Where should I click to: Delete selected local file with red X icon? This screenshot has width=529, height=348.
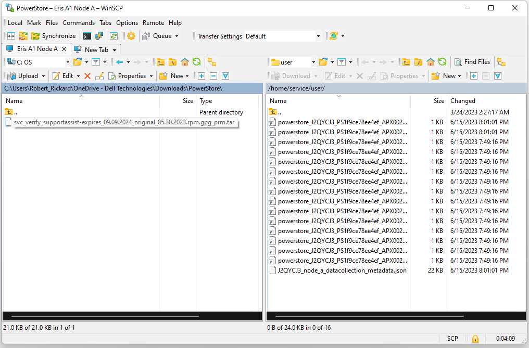click(87, 75)
